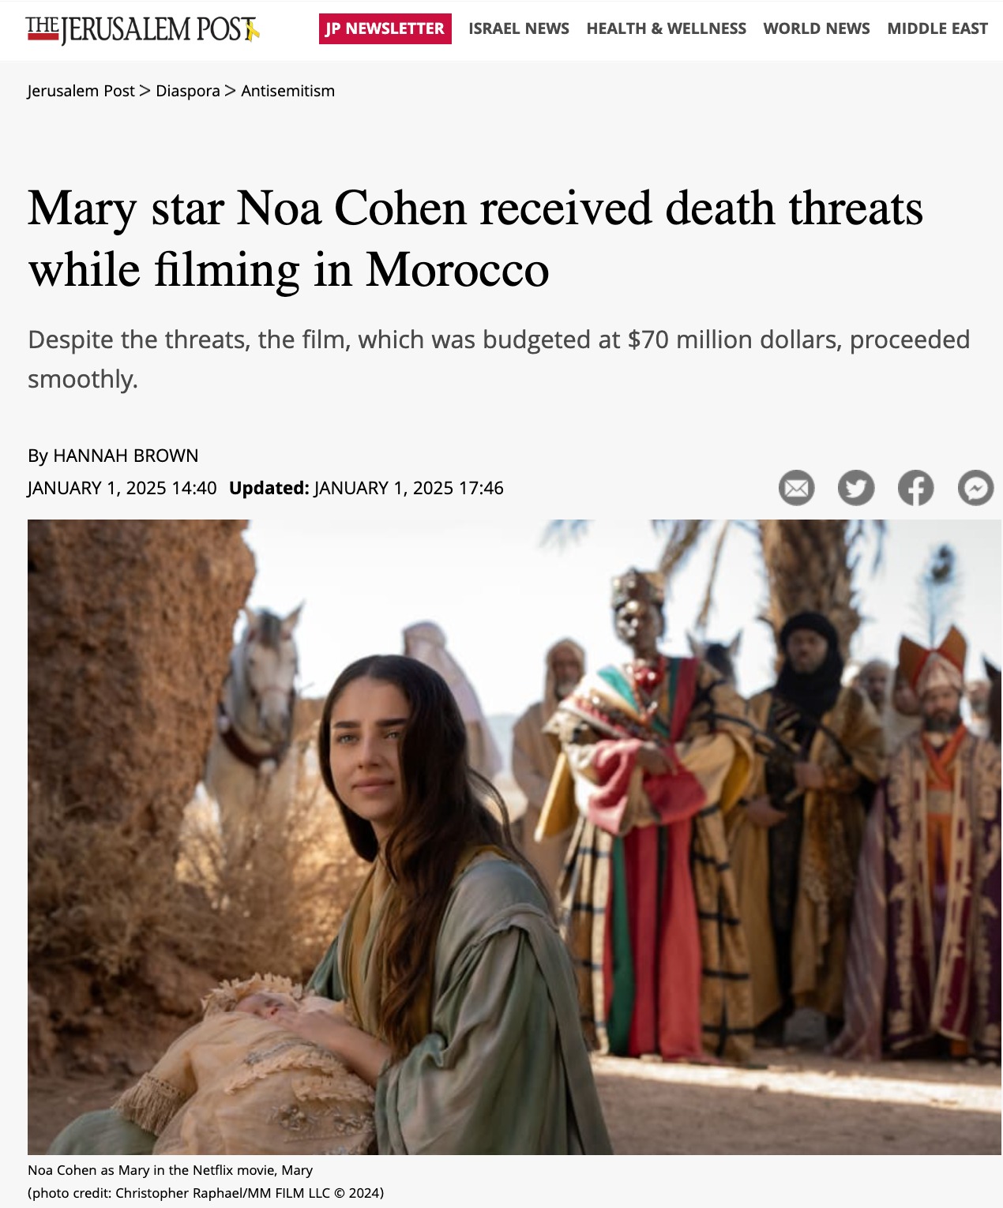
Task: Share article on Twitter
Action: coord(856,488)
